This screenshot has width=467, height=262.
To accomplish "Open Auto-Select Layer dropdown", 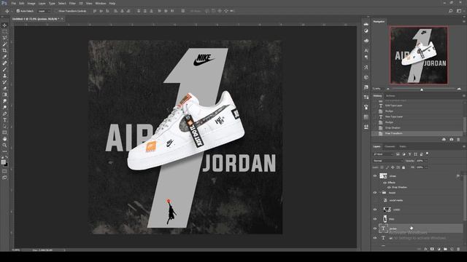I will tap(44, 11).
